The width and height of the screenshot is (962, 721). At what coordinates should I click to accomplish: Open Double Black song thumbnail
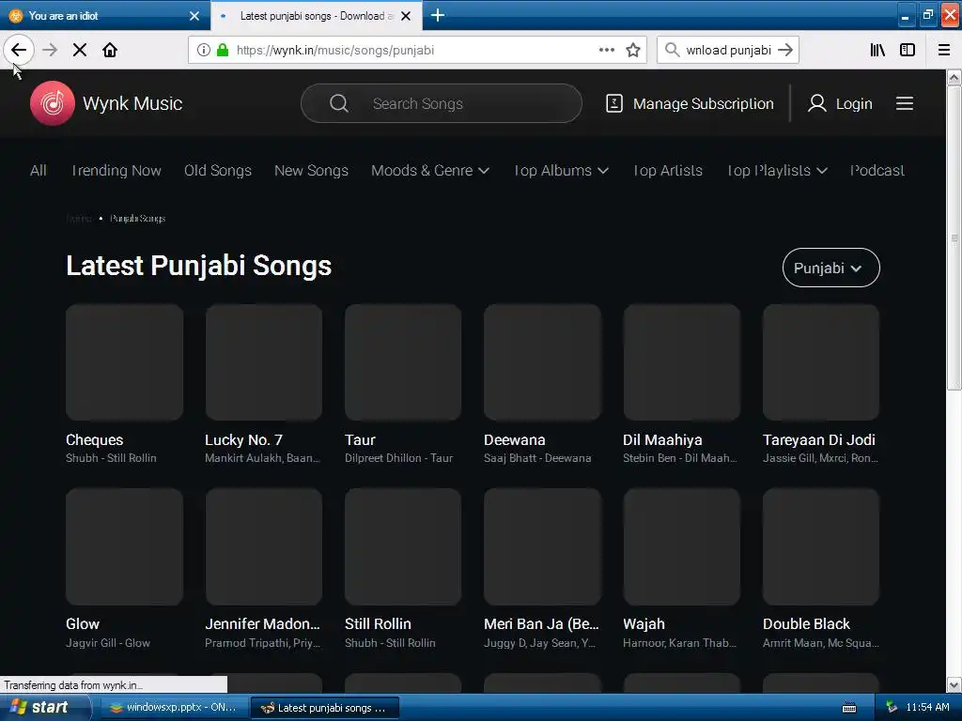coord(821,546)
